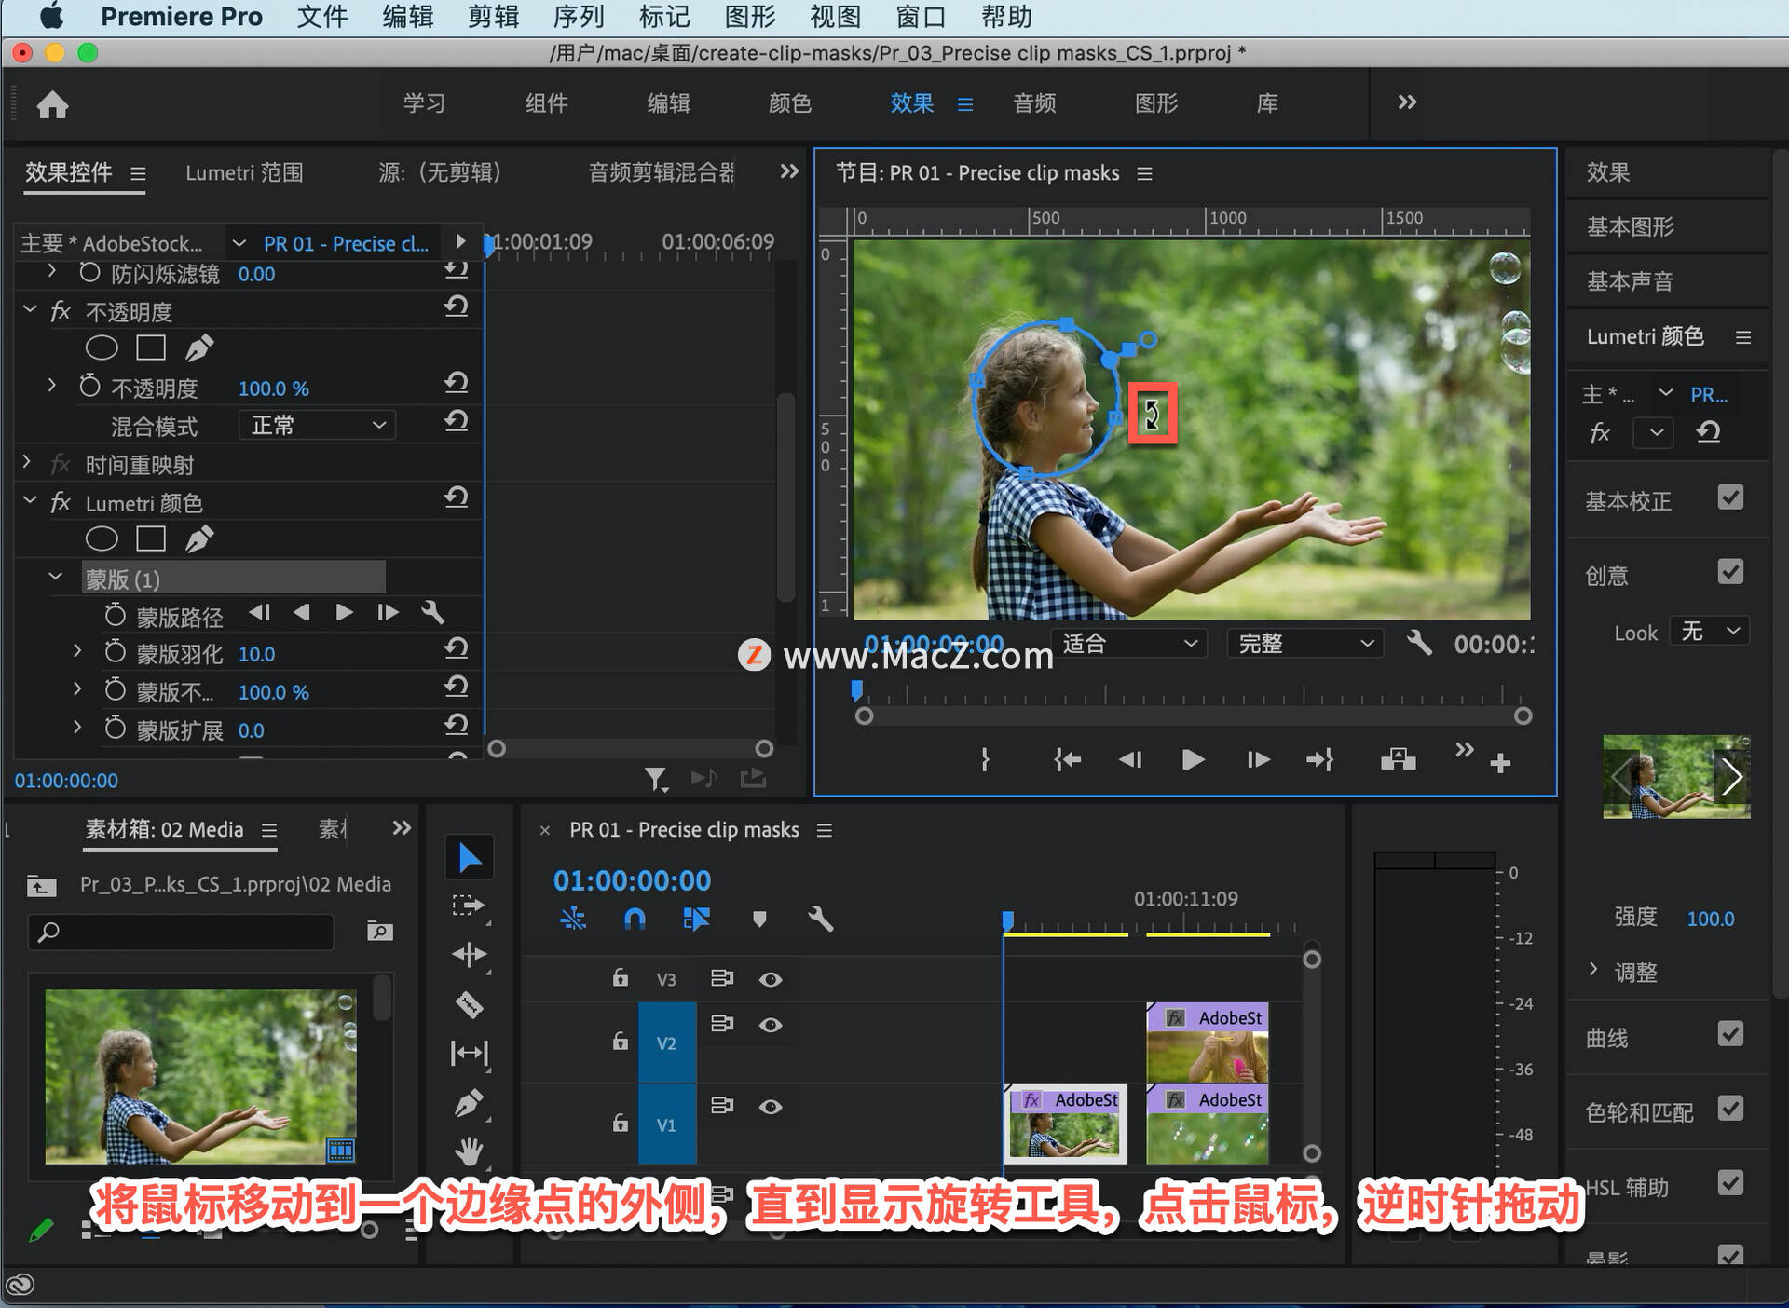Click the 蒙版羽化 value 10.0

(x=256, y=654)
